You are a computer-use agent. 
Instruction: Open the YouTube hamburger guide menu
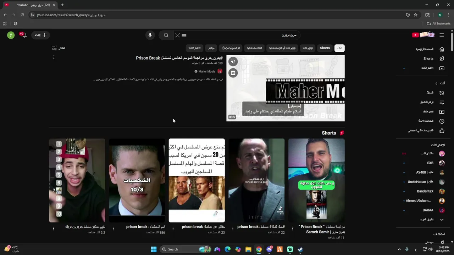pyautogui.click(x=442, y=35)
